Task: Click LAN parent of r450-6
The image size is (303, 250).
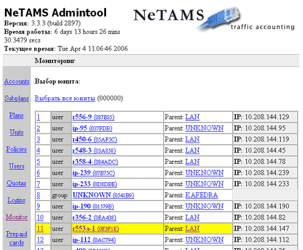Action: coord(192,140)
